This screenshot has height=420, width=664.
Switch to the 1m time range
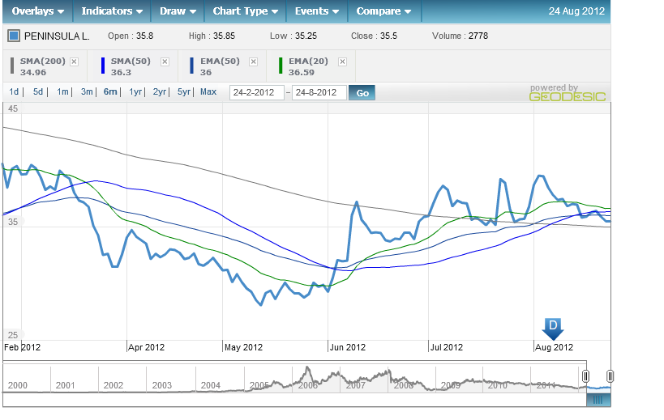pos(62,91)
